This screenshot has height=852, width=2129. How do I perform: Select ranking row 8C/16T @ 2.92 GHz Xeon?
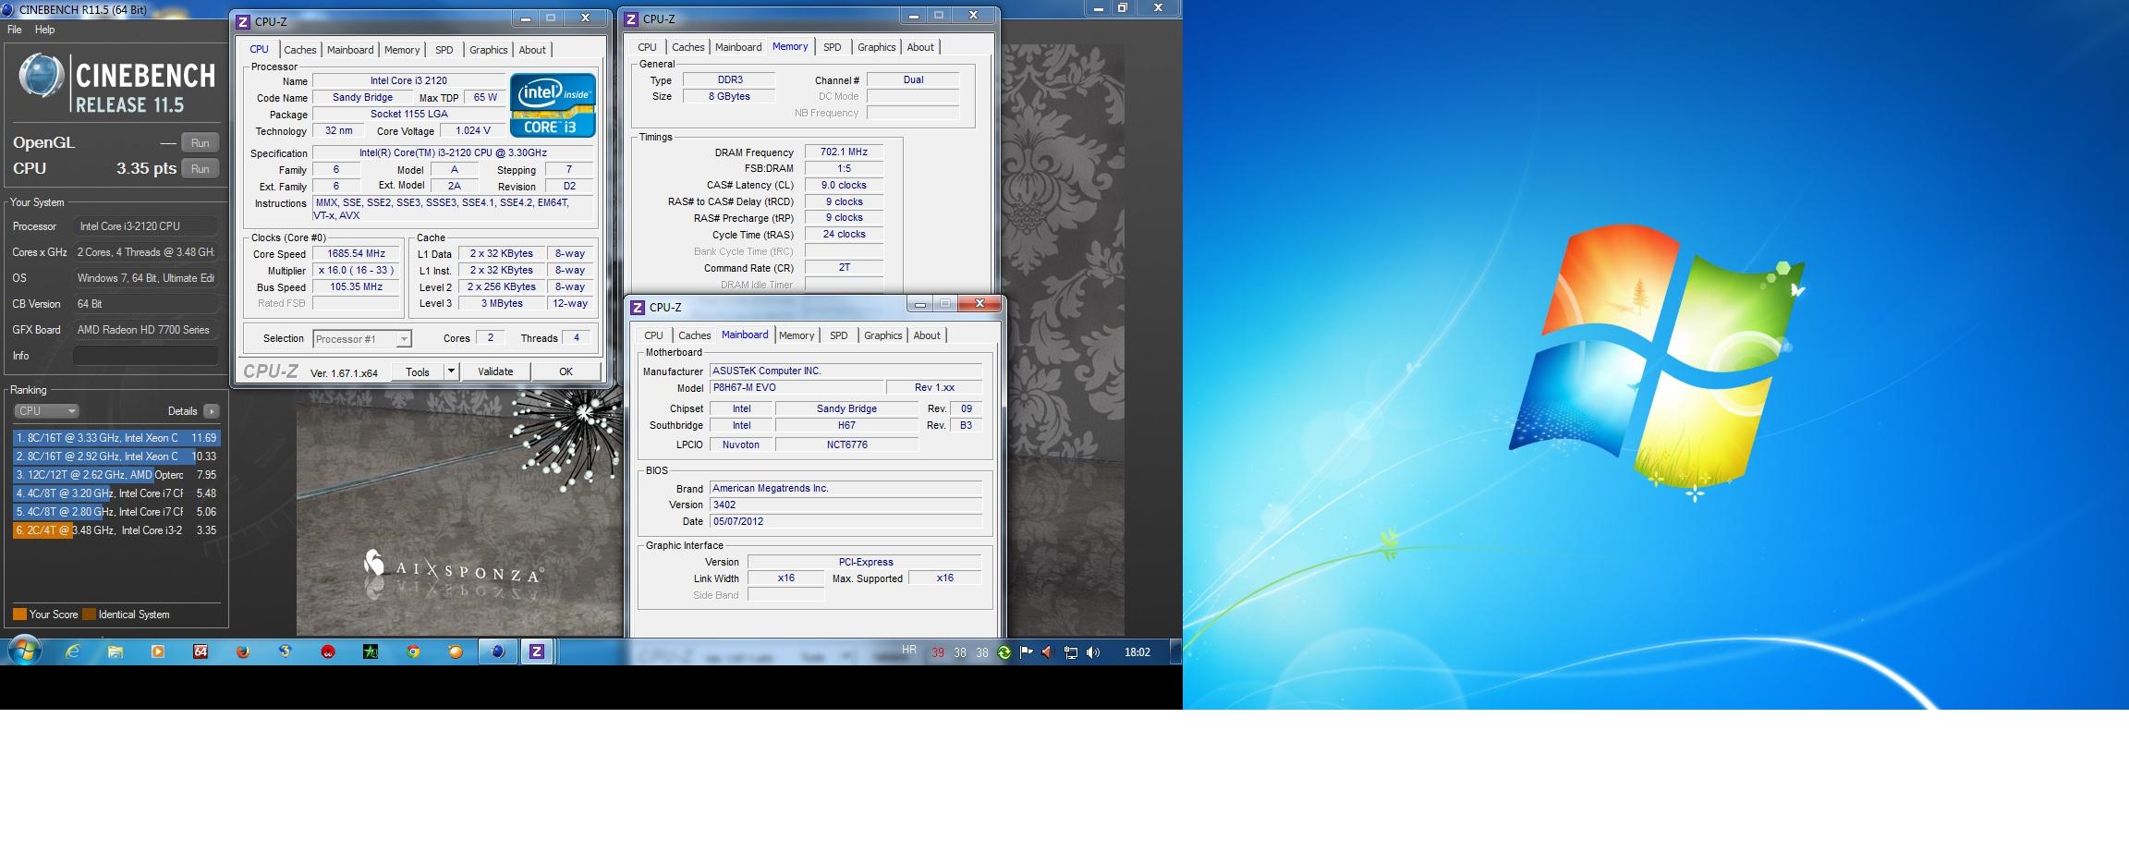pos(116,456)
